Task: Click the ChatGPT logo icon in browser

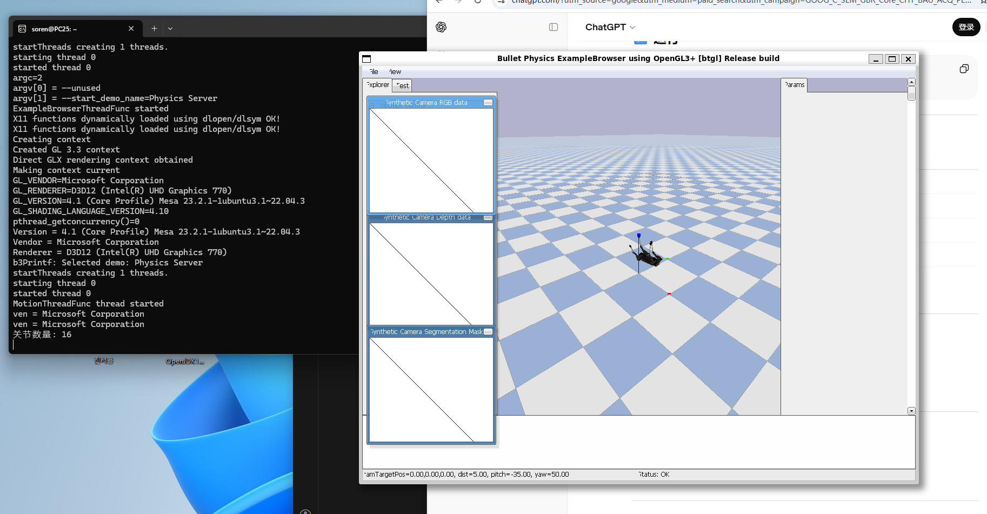Action: point(441,27)
